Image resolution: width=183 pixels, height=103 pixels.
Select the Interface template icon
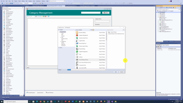[77, 57]
